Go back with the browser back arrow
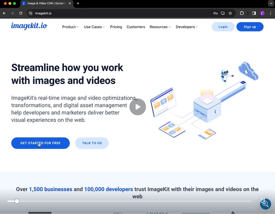Screen dimensions: 275x214 click(x=4, y=13)
